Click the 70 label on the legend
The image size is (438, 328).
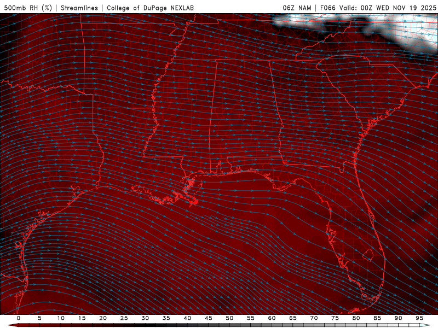(314, 318)
